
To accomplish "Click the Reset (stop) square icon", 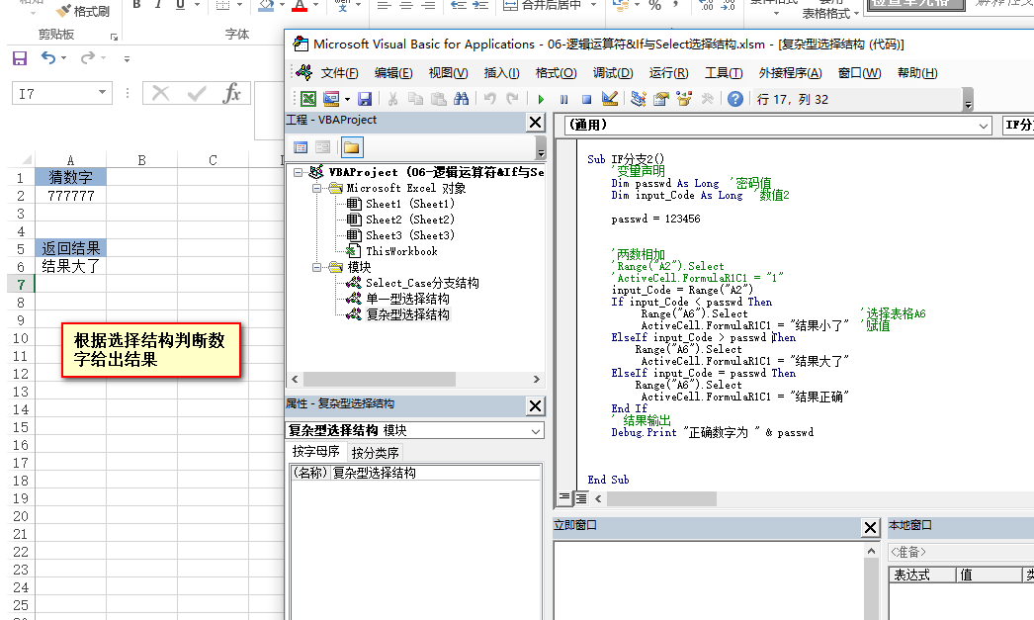I will click(x=585, y=99).
